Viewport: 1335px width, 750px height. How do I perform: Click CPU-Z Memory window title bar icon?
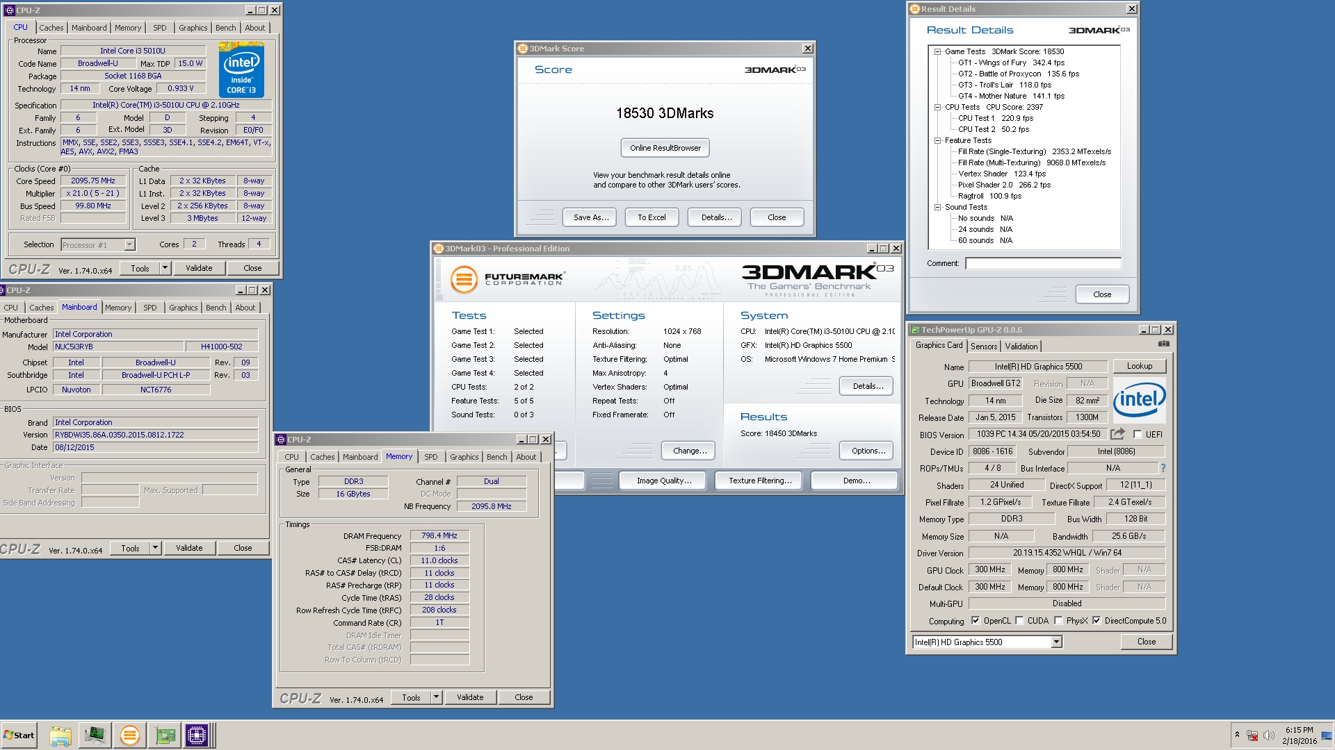click(x=281, y=440)
